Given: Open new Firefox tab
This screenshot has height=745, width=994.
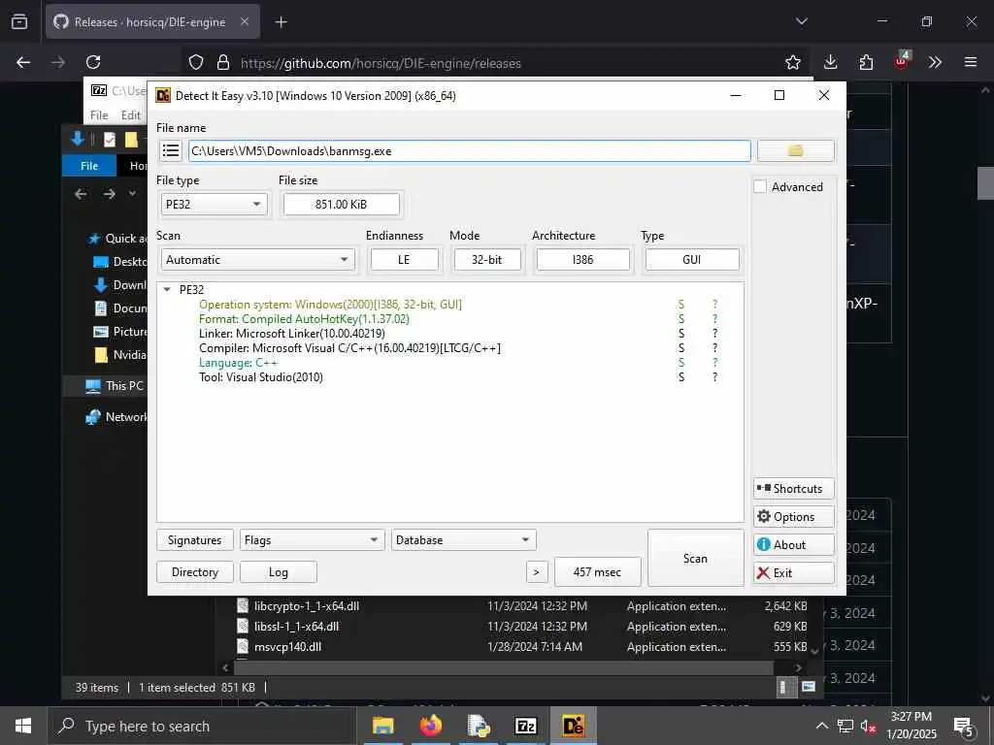Looking at the screenshot, I should 281,22.
